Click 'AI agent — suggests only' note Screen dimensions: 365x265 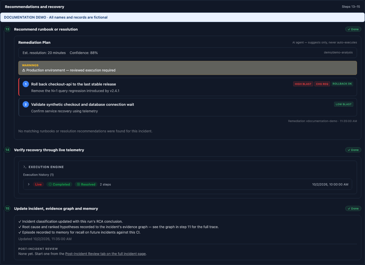(x=325, y=42)
